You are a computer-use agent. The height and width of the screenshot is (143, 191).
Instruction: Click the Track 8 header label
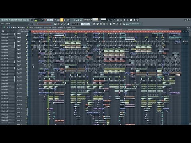(x=19, y=61)
